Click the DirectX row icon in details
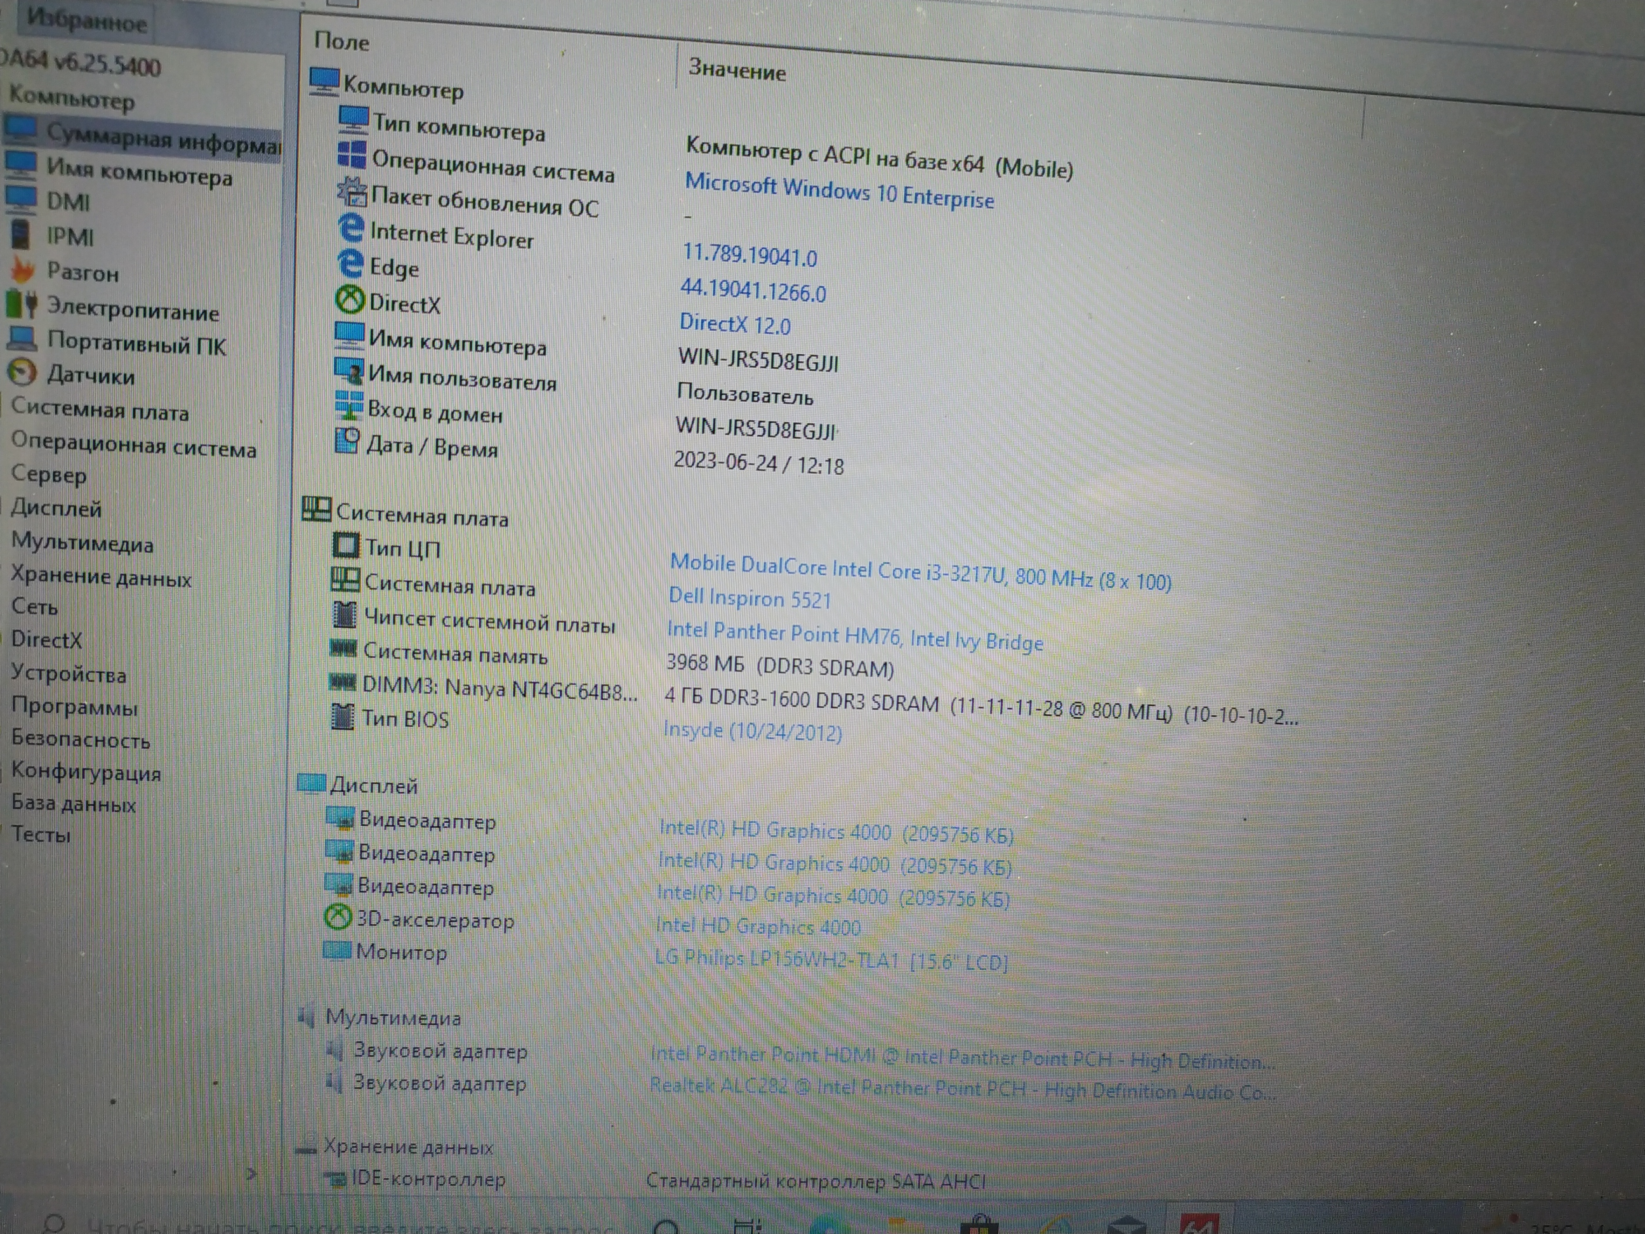Screen dimensions: 1645x1234 tap(350, 300)
